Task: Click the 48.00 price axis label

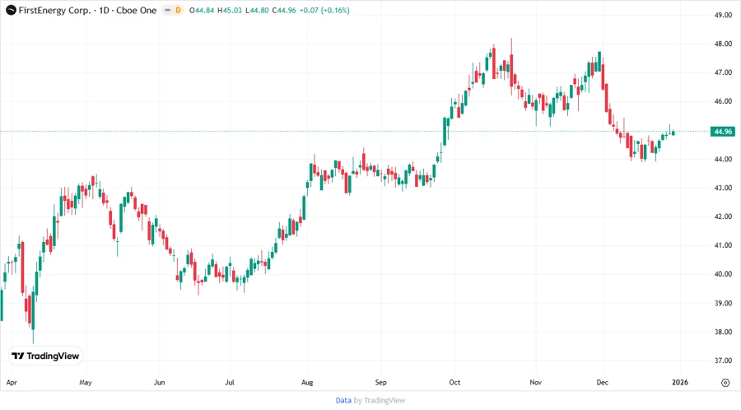Action: 723,44
